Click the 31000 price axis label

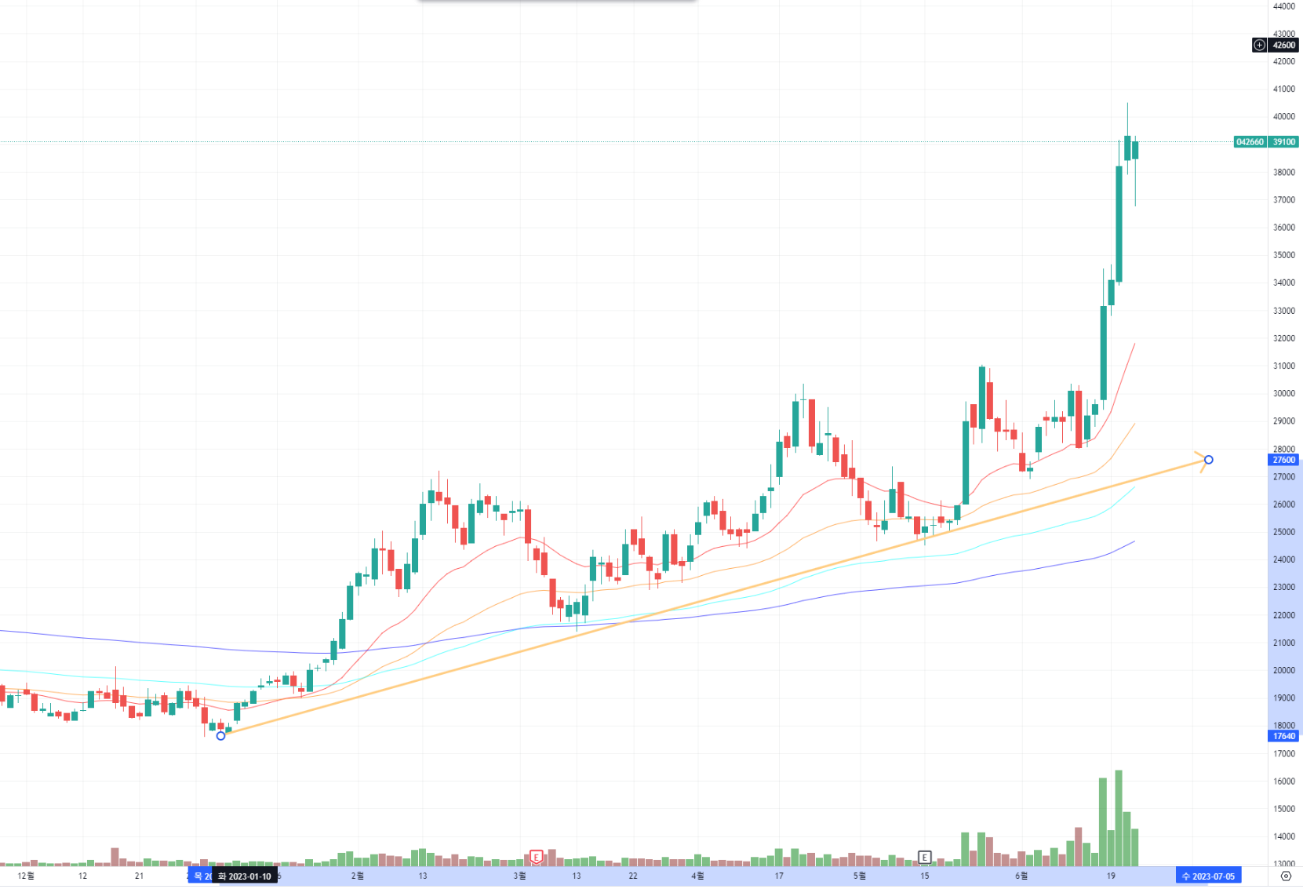[x=1284, y=366]
